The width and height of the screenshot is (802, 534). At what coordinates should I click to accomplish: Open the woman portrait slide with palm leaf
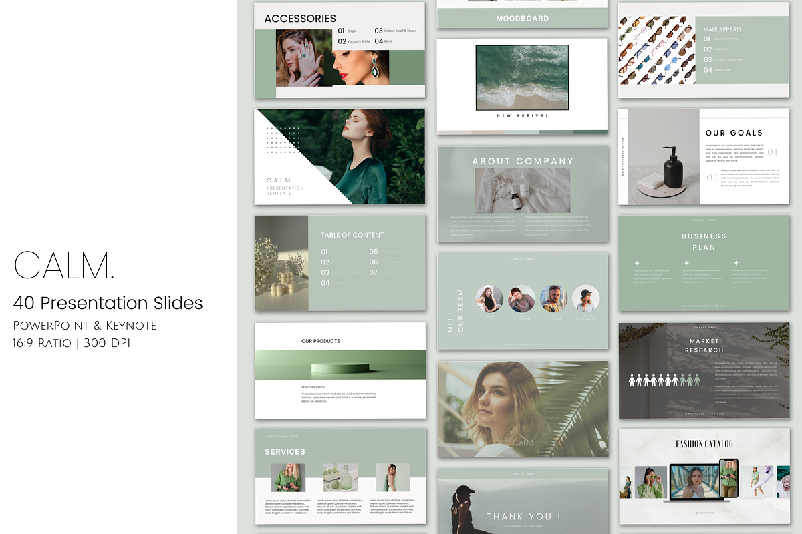523,409
